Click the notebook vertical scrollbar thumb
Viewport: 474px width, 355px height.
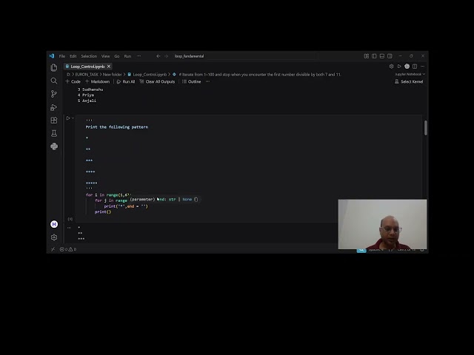(x=425, y=128)
